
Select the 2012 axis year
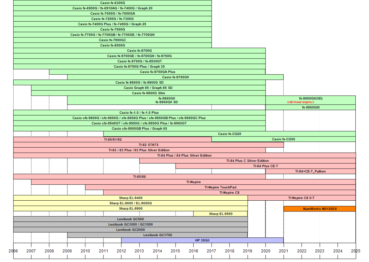(x=121, y=251)
